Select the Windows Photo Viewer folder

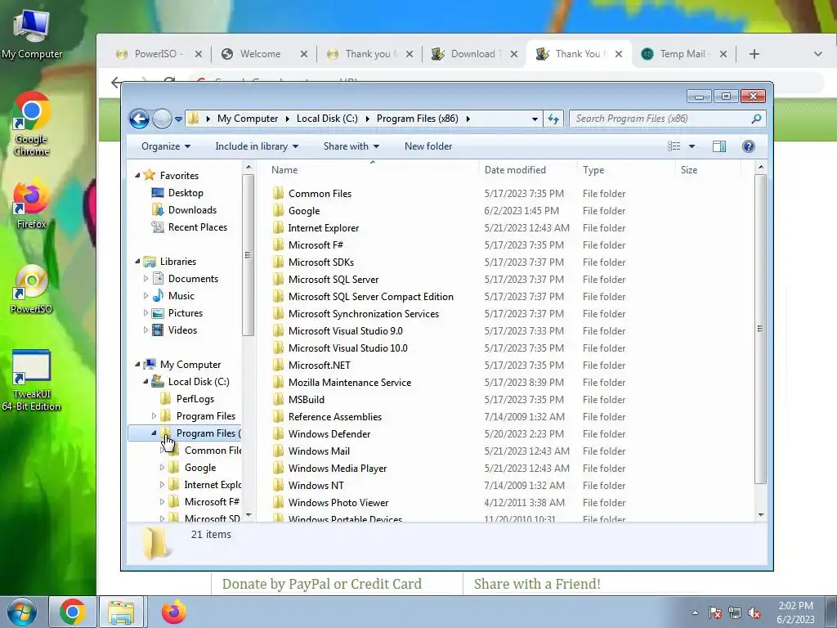point(338,503)
